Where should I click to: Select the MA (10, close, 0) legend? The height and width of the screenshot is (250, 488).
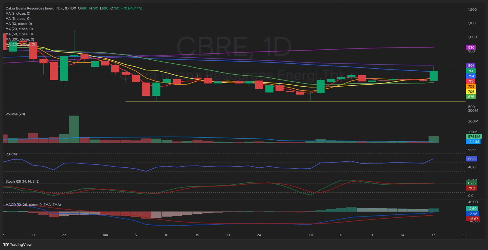(x=19, y=24)
